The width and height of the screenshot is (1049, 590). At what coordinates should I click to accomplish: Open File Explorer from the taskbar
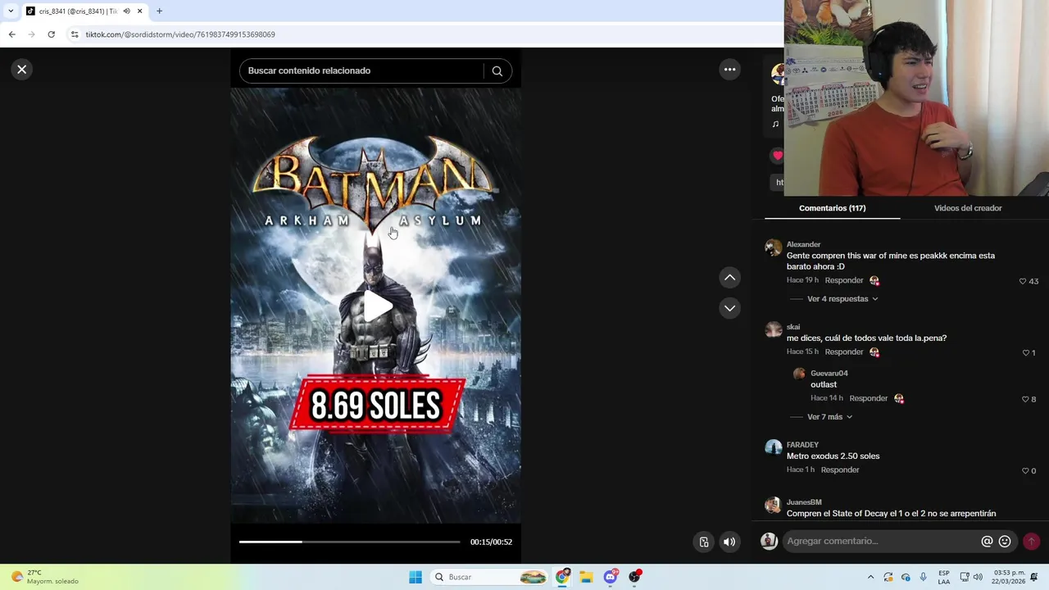(587, 577)
